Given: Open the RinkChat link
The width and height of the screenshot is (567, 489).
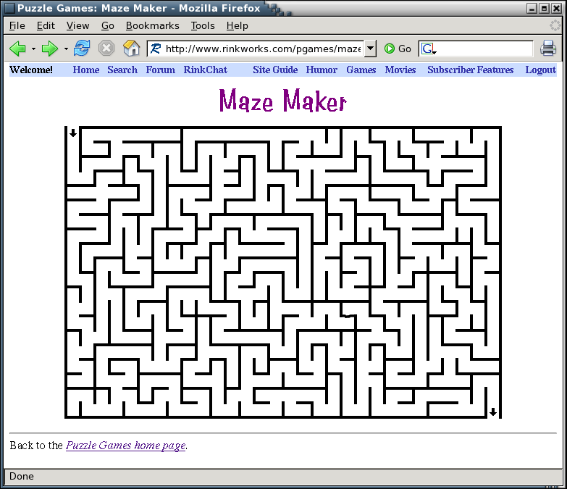Looking at the screenshot, I should [205, 70].
